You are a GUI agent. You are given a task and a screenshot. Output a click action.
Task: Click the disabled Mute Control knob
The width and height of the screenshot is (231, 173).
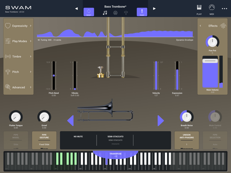click(x=215, y=117)
